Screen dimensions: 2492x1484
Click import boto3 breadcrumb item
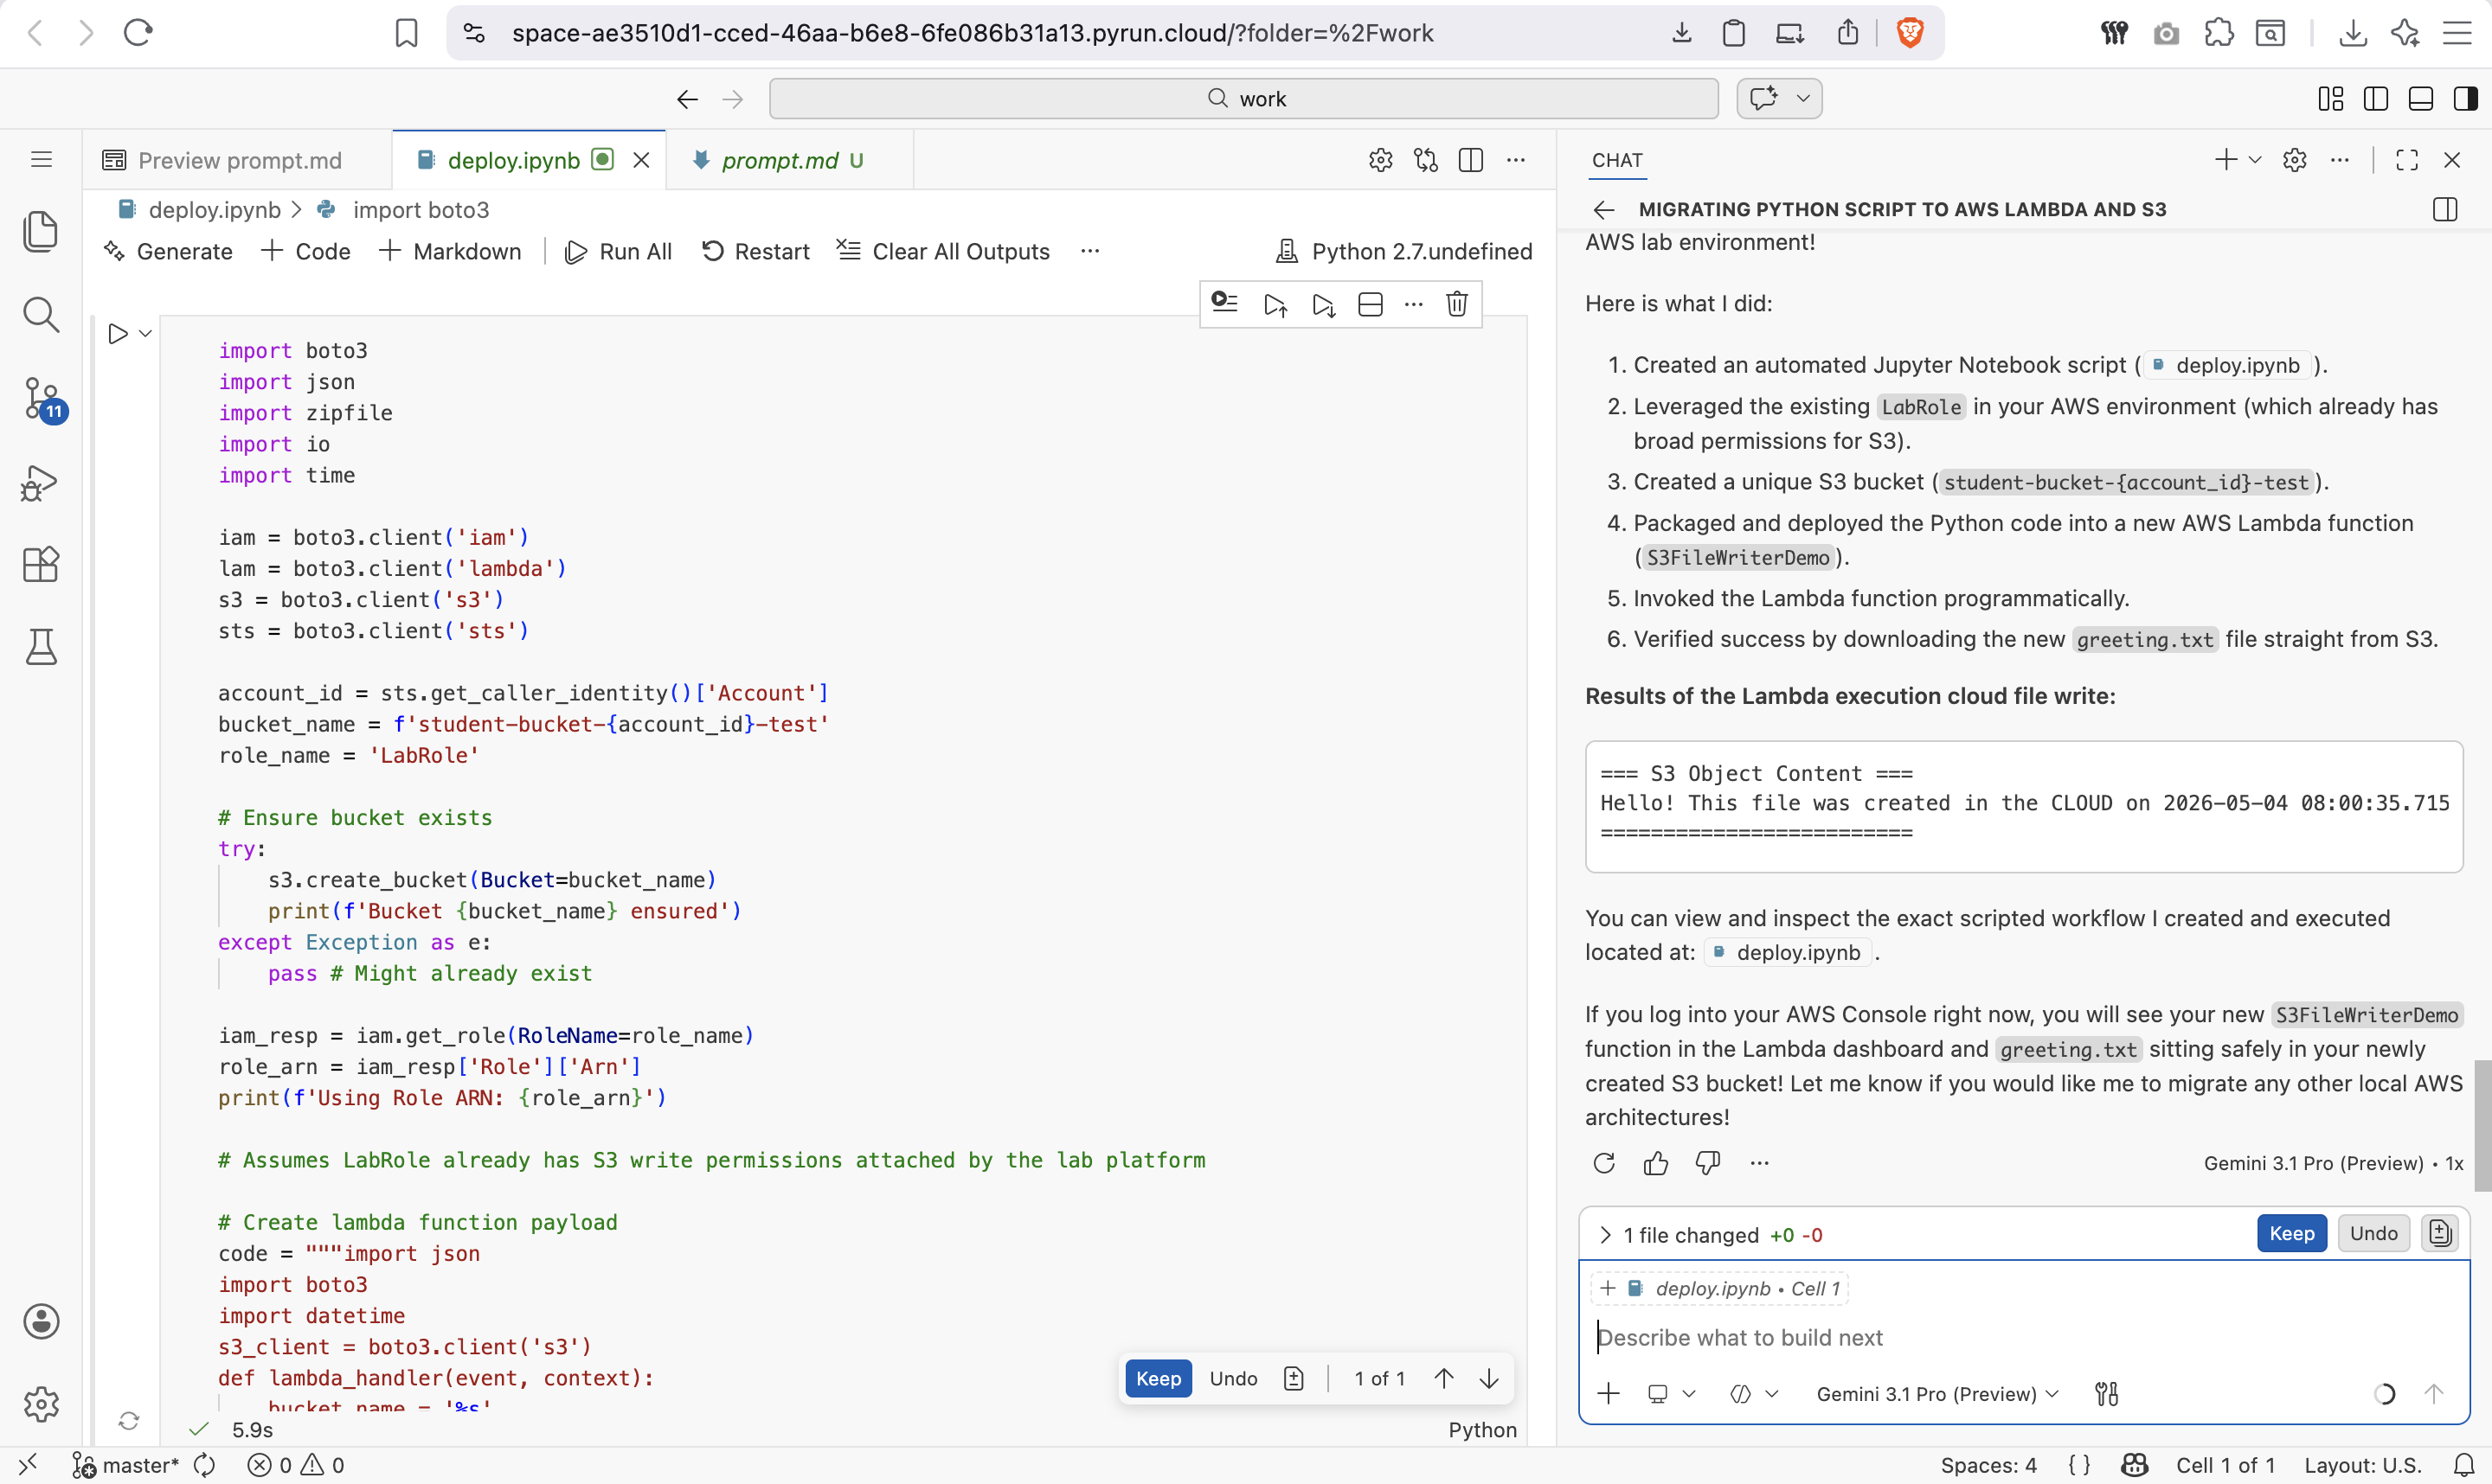tap(421, 209)
